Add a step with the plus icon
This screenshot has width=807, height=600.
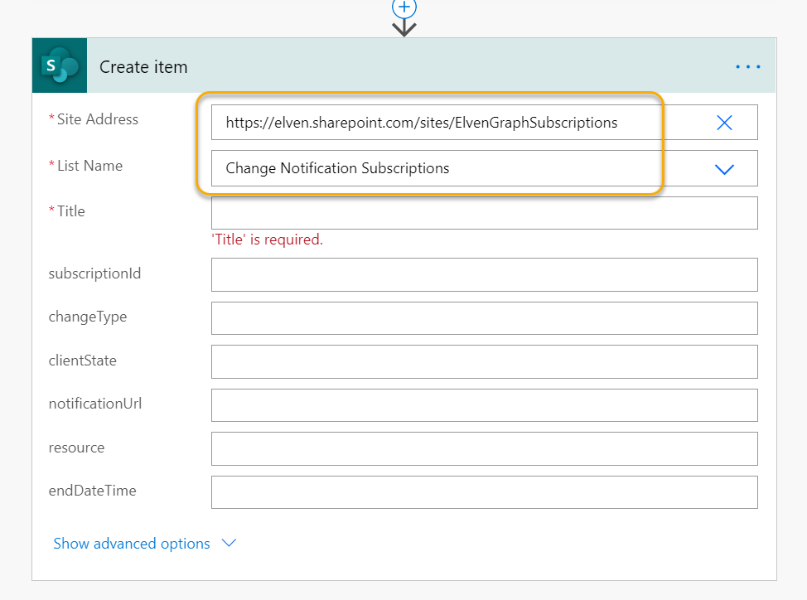point(404,7)
